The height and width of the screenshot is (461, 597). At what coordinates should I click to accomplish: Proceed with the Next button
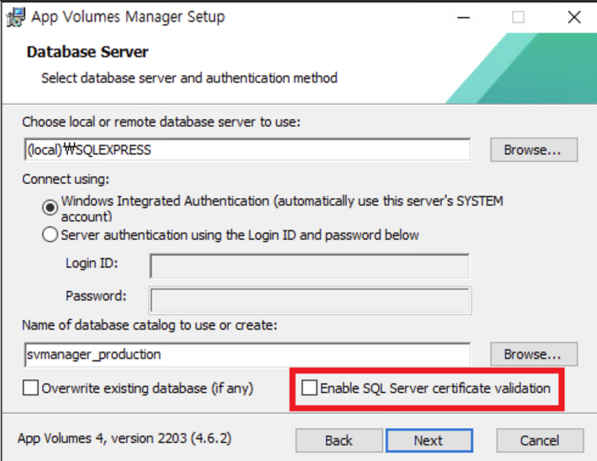pyautogui.click(x=429, y=441)
